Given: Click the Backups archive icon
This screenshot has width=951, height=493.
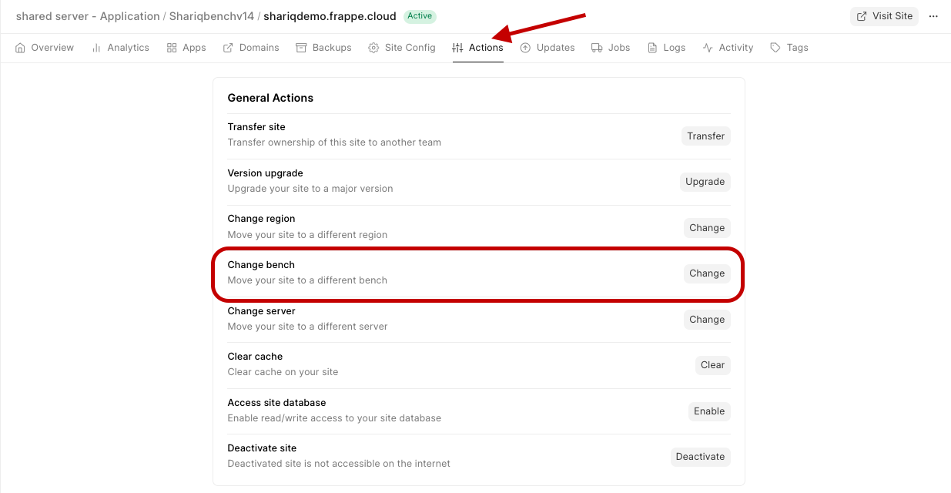Looking at the screenshot, I should pyautogui.click(x=301, y=48).
